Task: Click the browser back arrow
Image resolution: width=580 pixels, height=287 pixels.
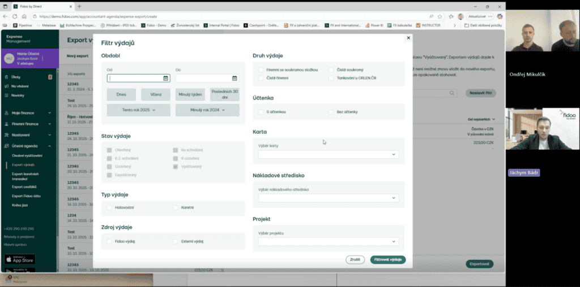Action: pyautogui.click(x=6, y=16)
